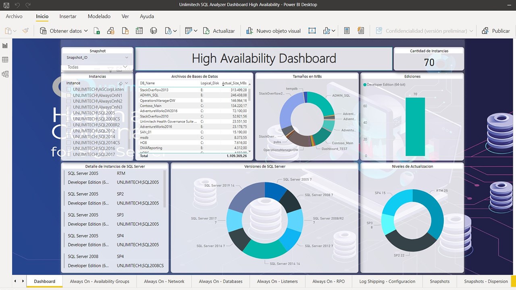Open the Ver ribbon tab
Viewport: 516px width, 290px height.
point(125,17)
